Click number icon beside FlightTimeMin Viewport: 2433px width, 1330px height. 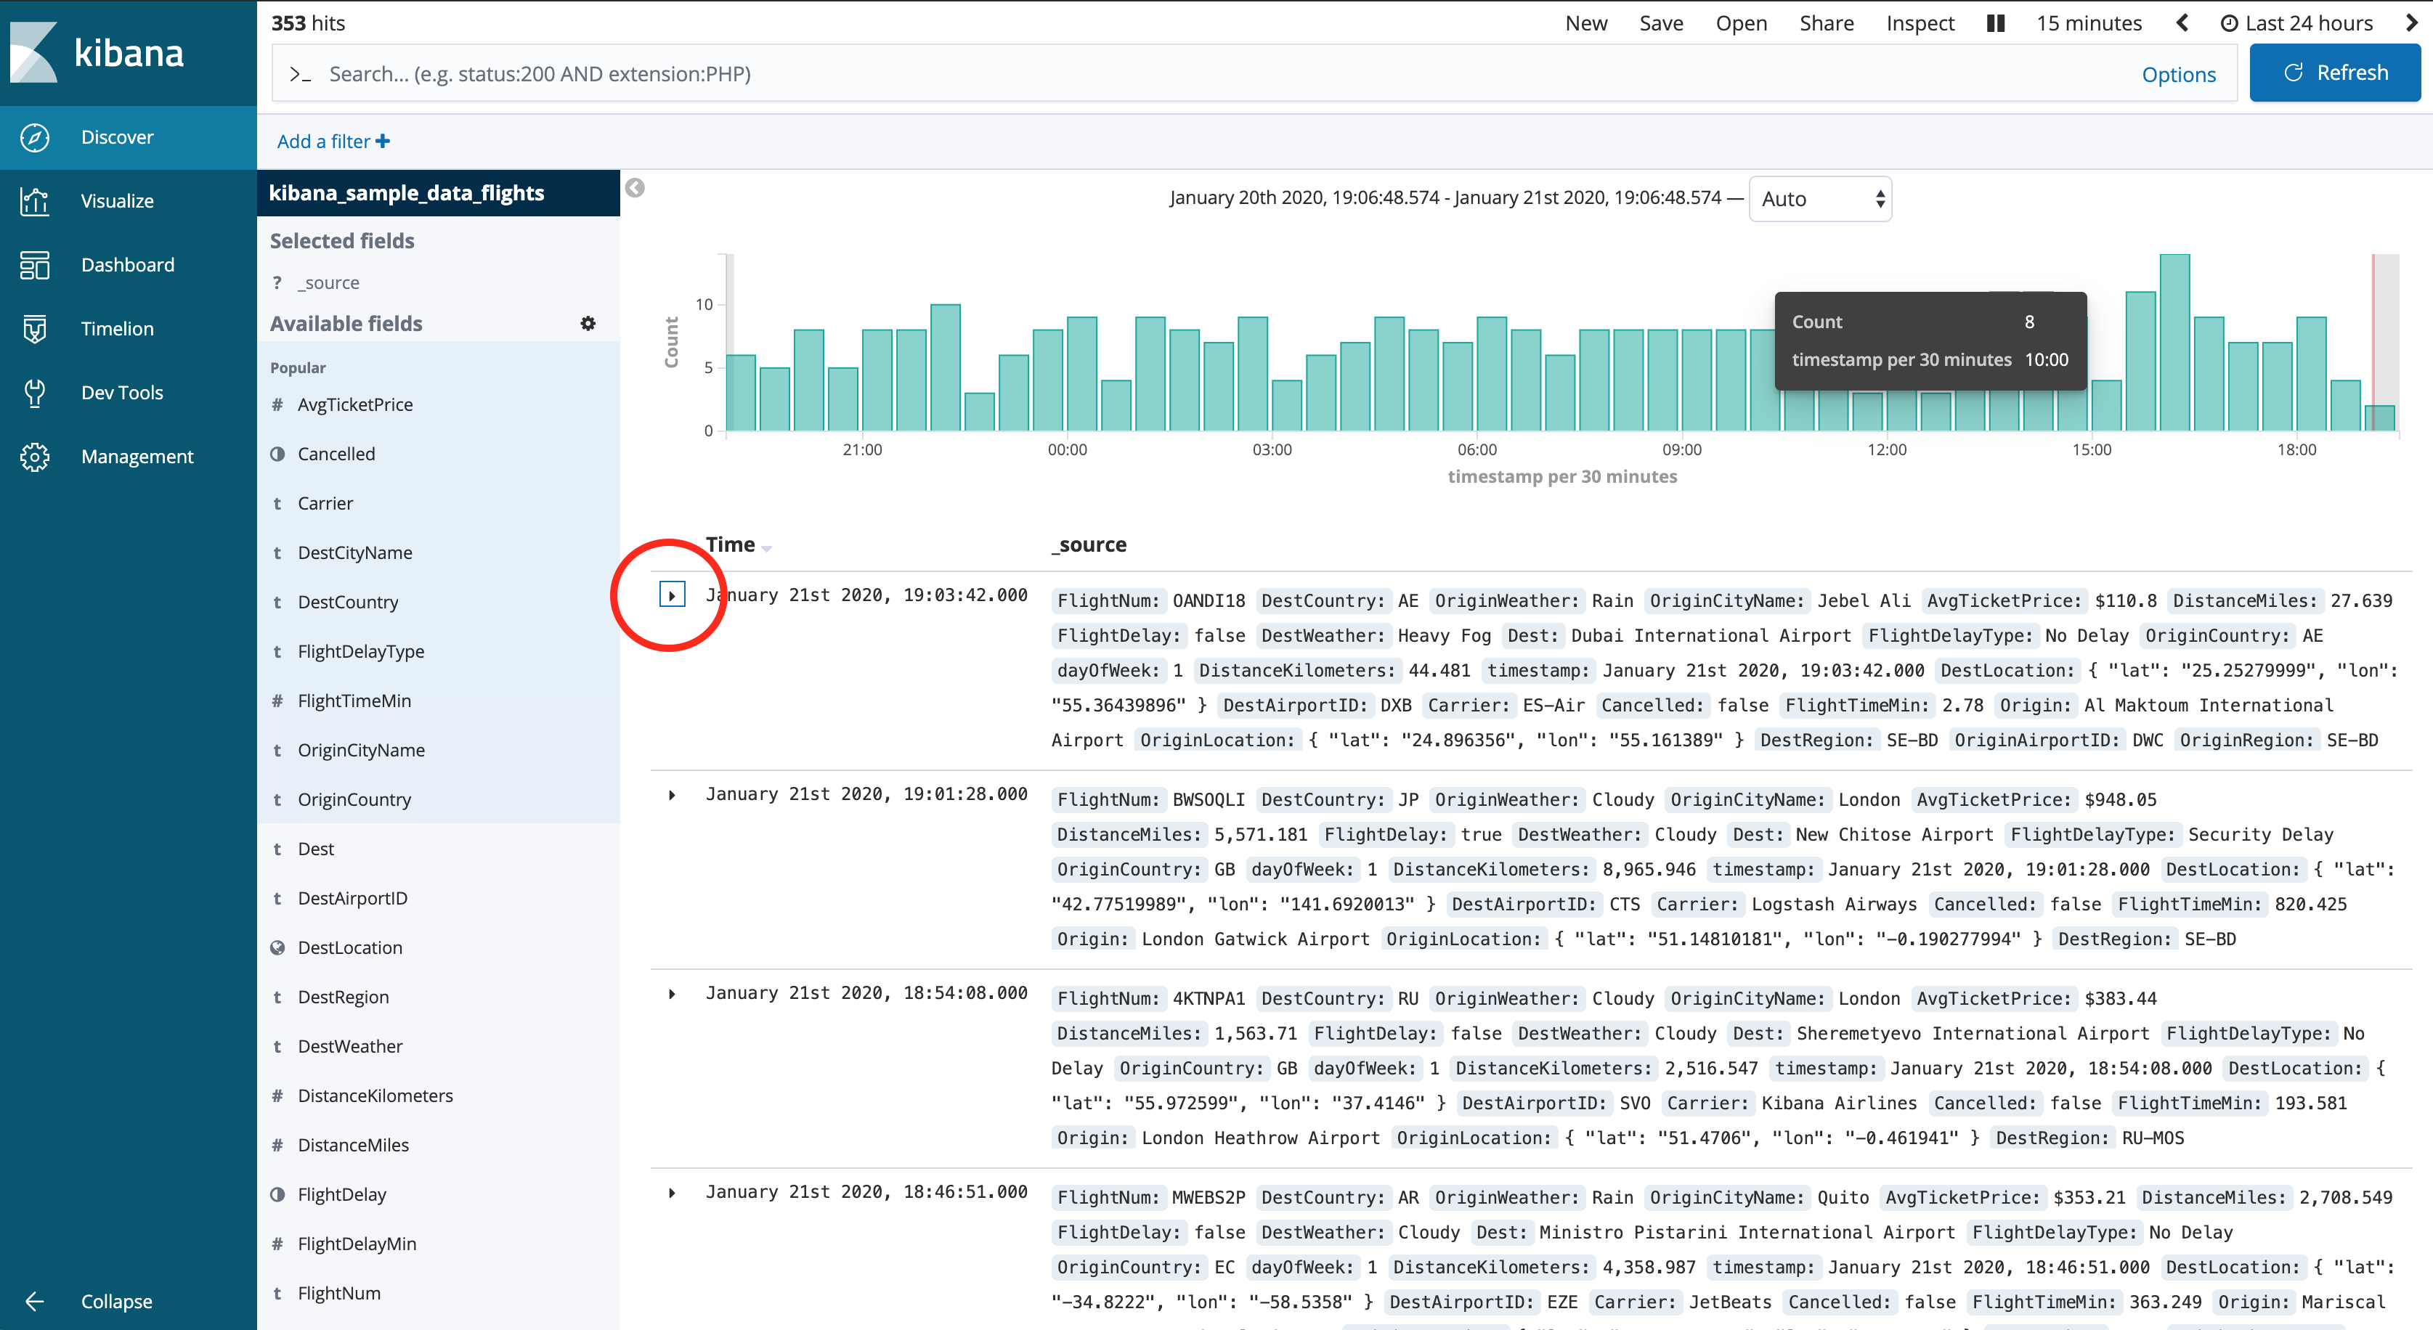(x=277, y=701)
